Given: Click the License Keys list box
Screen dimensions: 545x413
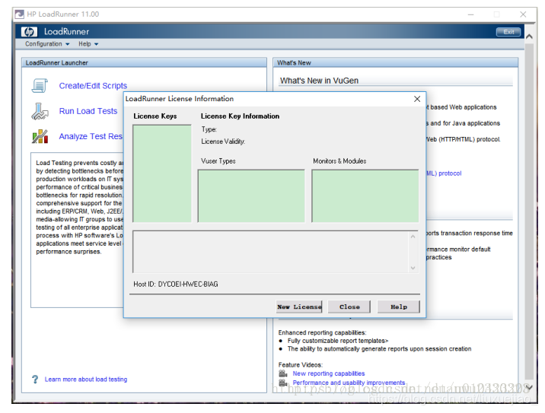Looking at the screenshot, I should (162, 173).
